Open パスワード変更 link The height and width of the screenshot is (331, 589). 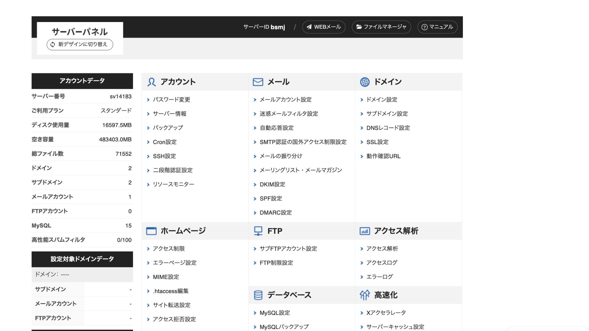171,100
